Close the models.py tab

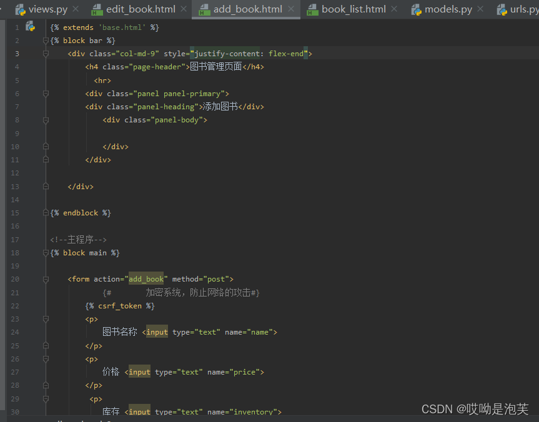(x=480, y=9)
